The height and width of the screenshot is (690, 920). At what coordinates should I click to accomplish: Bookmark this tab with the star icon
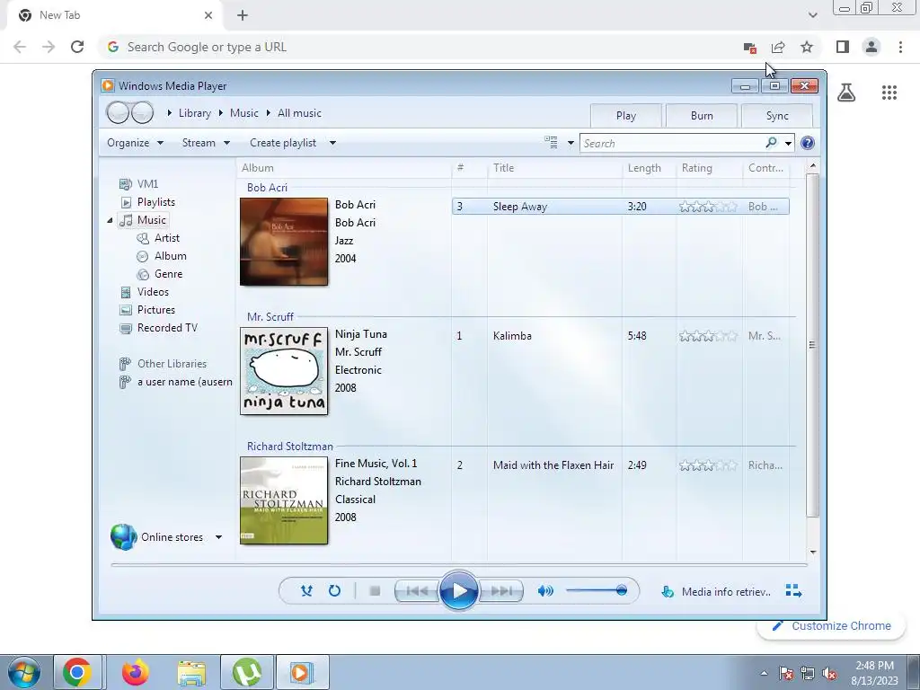pos(807,47)
